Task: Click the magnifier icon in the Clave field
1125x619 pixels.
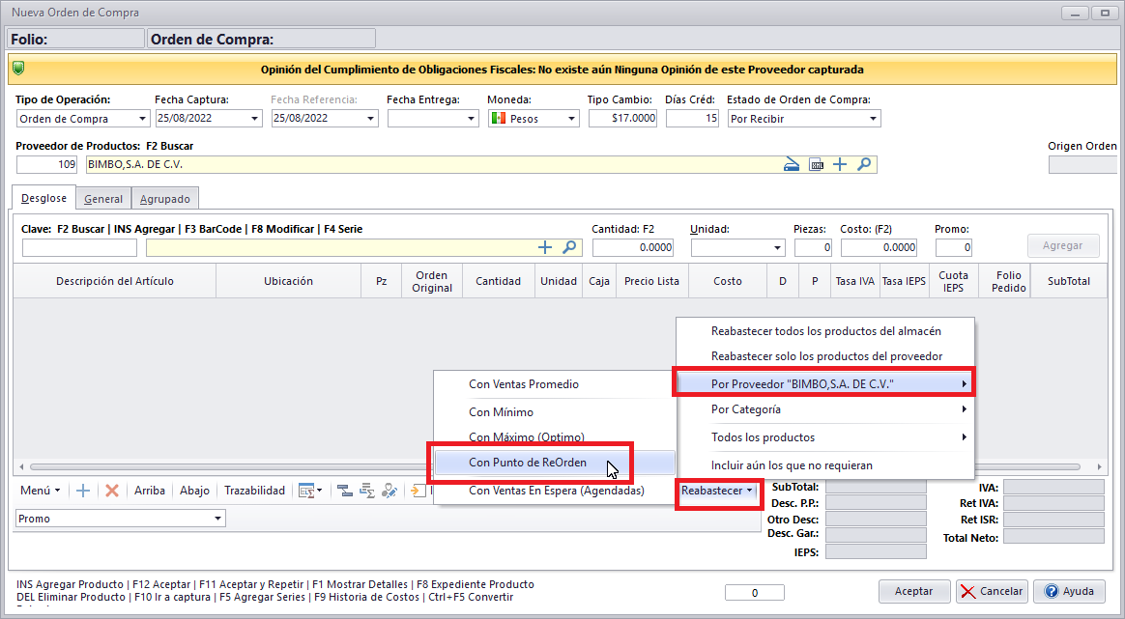Action: [x=569, y=247]
